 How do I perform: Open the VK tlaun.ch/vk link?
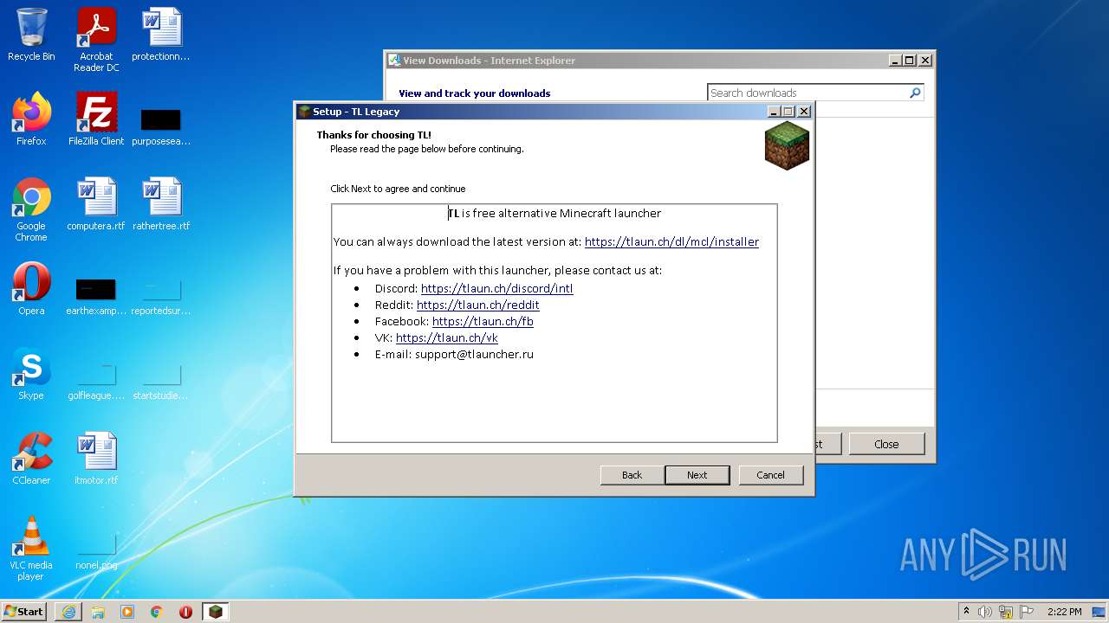coord(447,338)
